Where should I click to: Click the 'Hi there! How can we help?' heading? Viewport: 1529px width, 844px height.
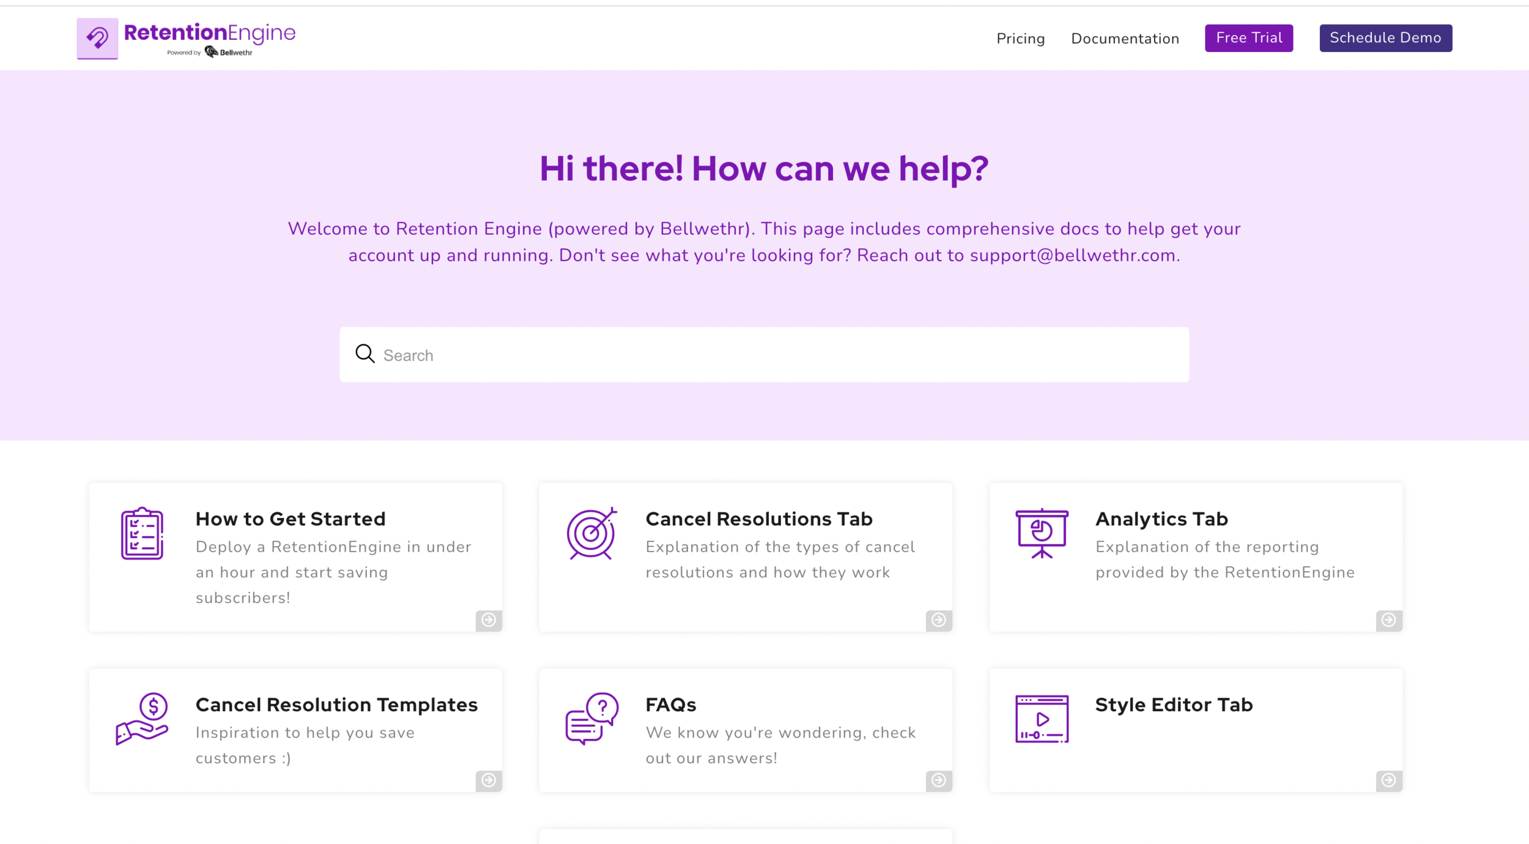764,168
